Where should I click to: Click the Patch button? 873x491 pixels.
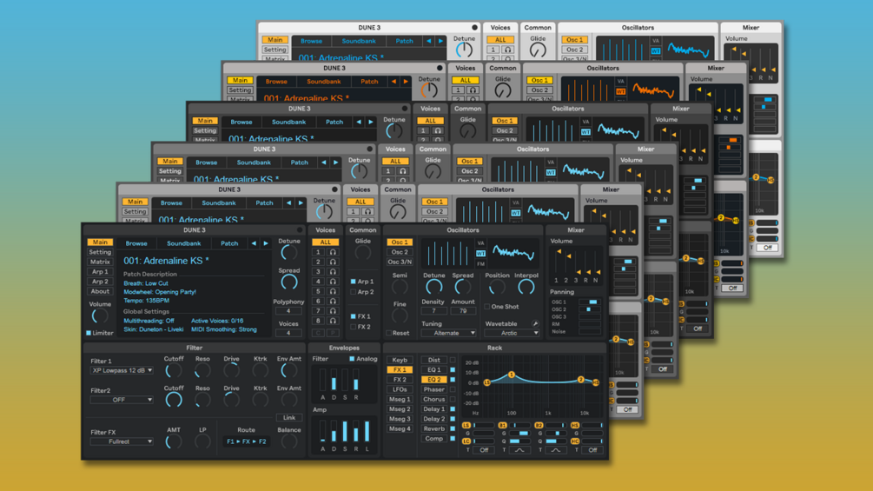point(229,243)
